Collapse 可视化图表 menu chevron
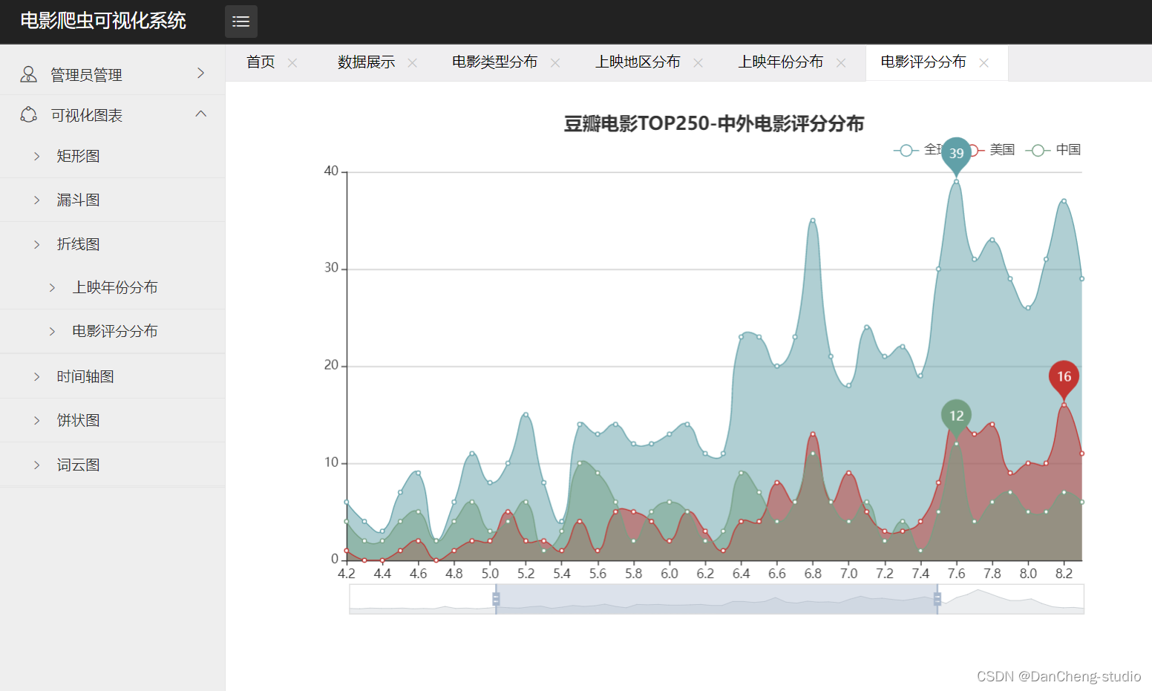Image resolution: width=1152 pixels, height=691 pixels. coord(200,114)
